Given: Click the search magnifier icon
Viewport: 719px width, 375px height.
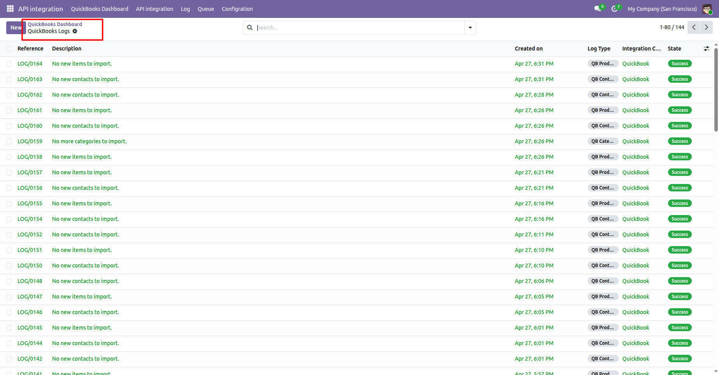Looking at the screenshot, I should (x=250, y=28).
